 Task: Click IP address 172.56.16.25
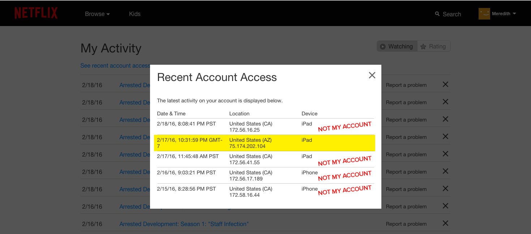(x=244, y=130)
